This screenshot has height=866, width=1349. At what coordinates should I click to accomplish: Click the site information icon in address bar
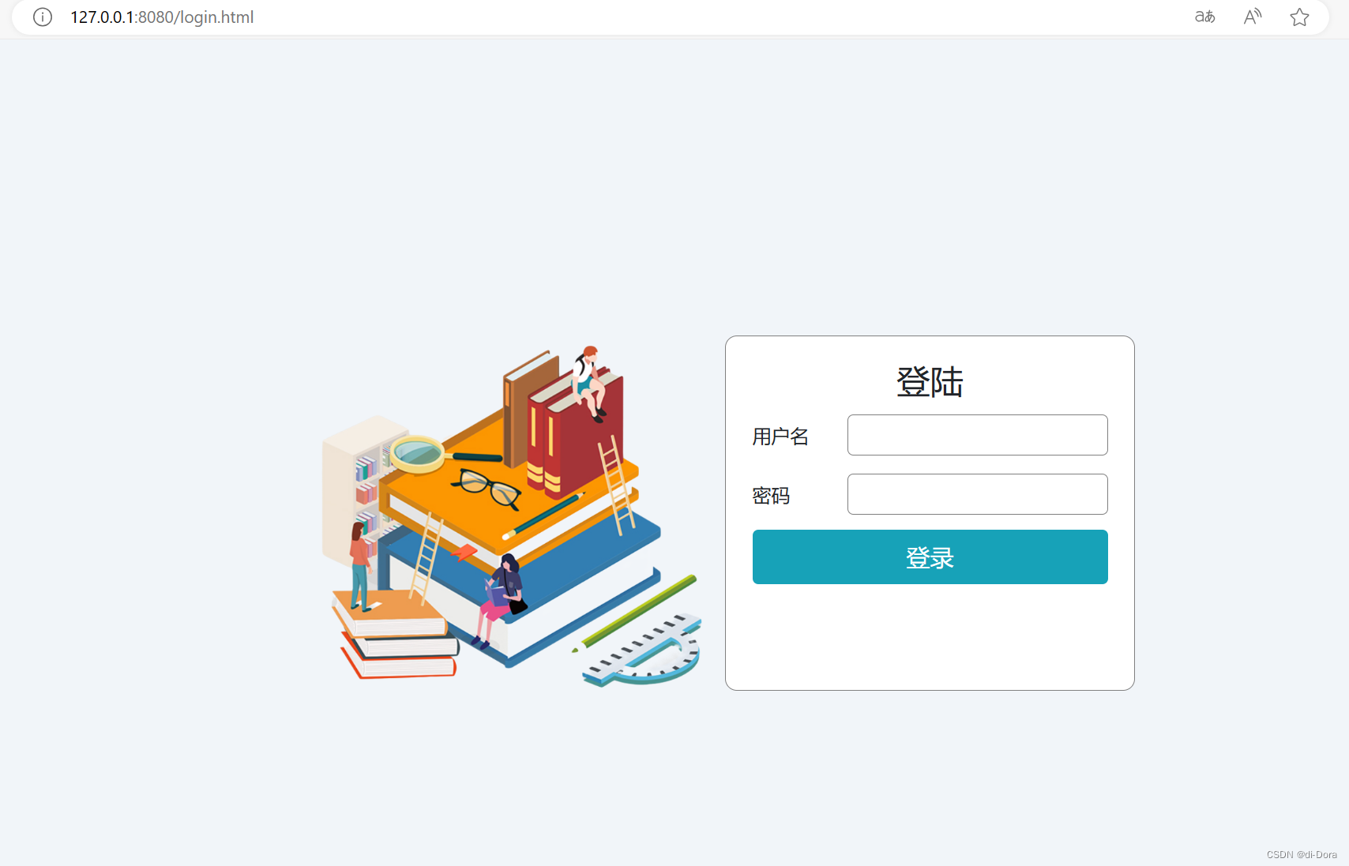click(x=43, y=17)
